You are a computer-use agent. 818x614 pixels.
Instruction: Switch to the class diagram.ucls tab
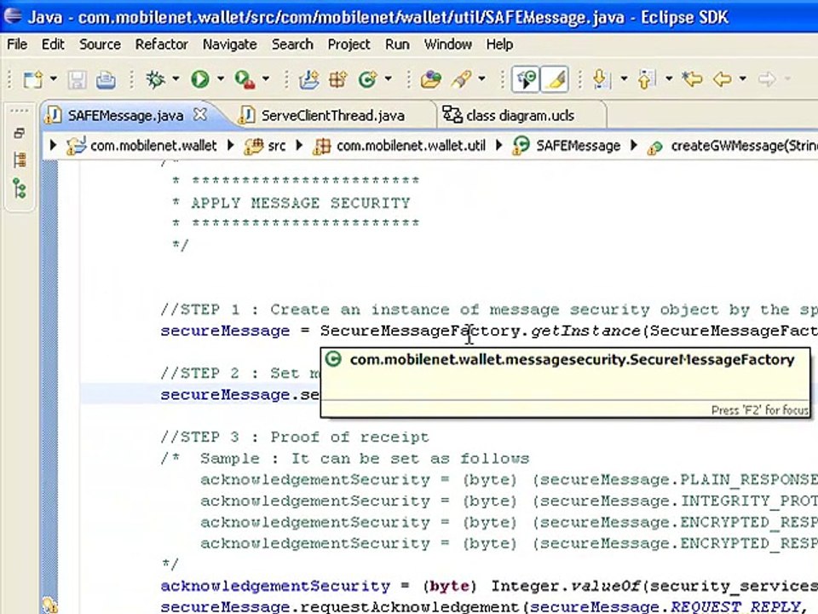click(x=520, y=115)
